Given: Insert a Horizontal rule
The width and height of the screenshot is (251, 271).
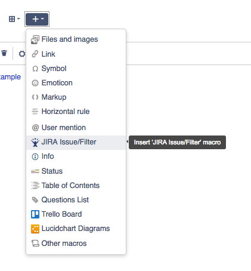Looking at the screenshot, I should click(x=76, y=112).
